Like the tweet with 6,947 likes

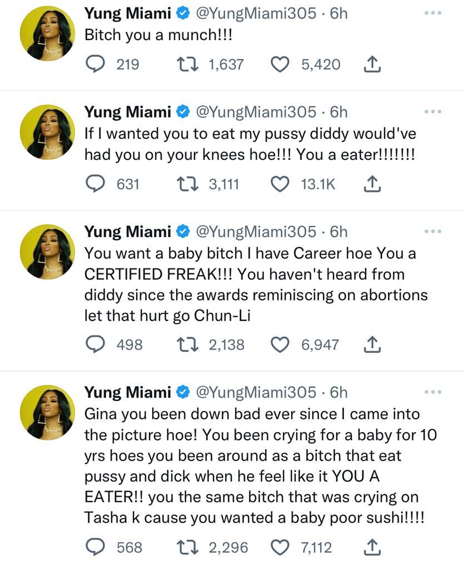click(281, 345)
